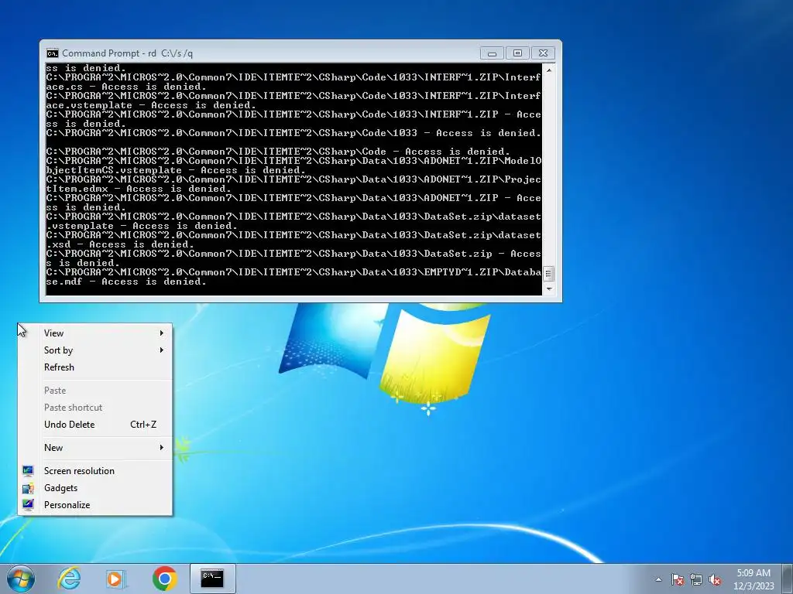Viewport: 793px width, 594px height.
Task: Click the Command Prompt scrollbar up arrow
Action: click(549, 70)
